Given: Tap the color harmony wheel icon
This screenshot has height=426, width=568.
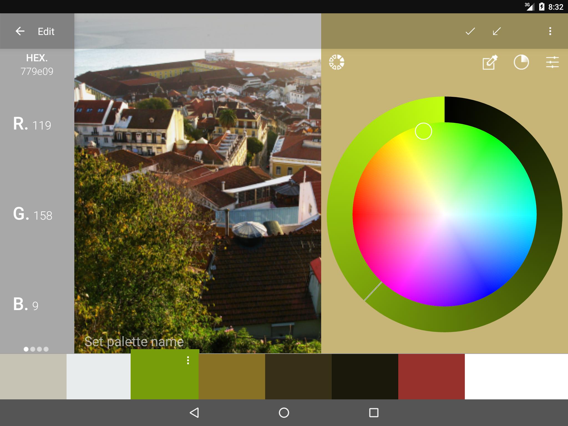Looking at the screenshot, I should (x=336, y=62).
